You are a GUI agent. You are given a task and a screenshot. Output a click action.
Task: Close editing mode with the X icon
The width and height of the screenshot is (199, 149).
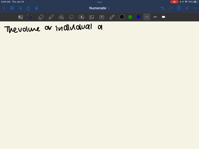click(187, 8)
